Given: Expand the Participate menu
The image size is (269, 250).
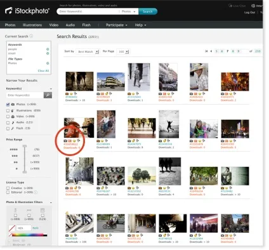Looking at the screenshot, I should point(117,25).
